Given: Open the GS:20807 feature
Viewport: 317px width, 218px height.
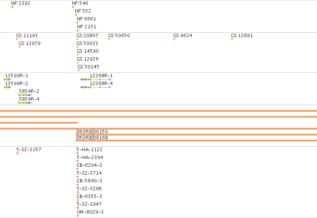Looking at the screenshot, I should point(87,36).
